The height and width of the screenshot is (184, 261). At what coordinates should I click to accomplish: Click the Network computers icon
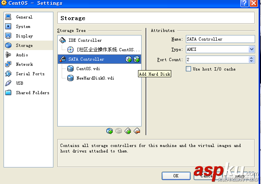pos(8,64)
